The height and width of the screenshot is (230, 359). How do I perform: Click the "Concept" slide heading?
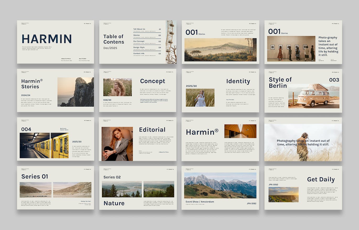pos(153,81)
